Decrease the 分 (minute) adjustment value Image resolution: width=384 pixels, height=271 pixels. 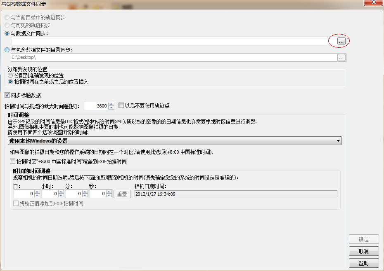point(85,196)
